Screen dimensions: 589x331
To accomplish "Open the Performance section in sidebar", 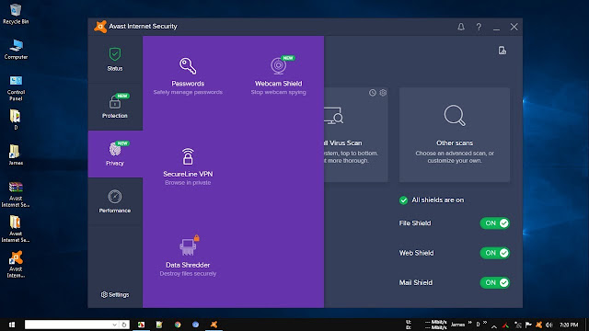I will tap(115, 201).
